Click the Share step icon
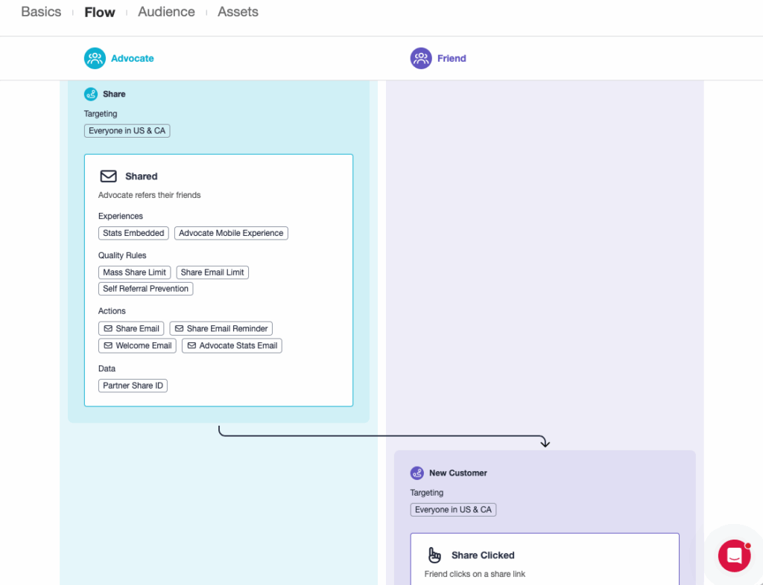Screen dimensions: 763x585 91,94
